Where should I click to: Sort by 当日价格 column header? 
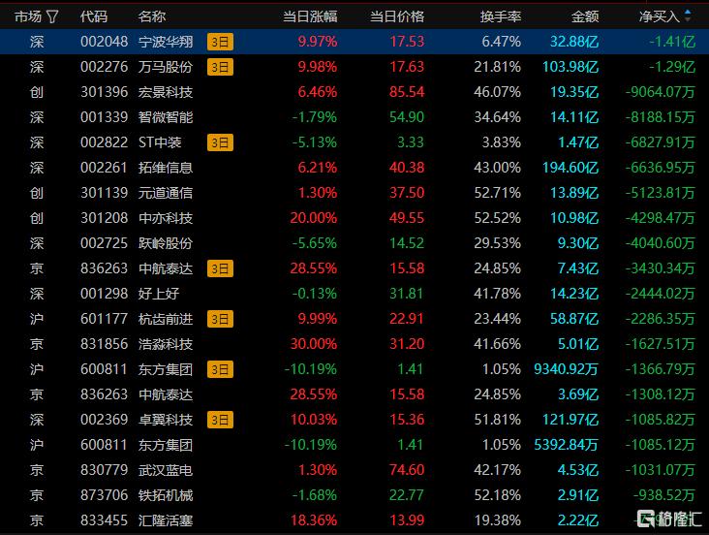tap(397, 16)
